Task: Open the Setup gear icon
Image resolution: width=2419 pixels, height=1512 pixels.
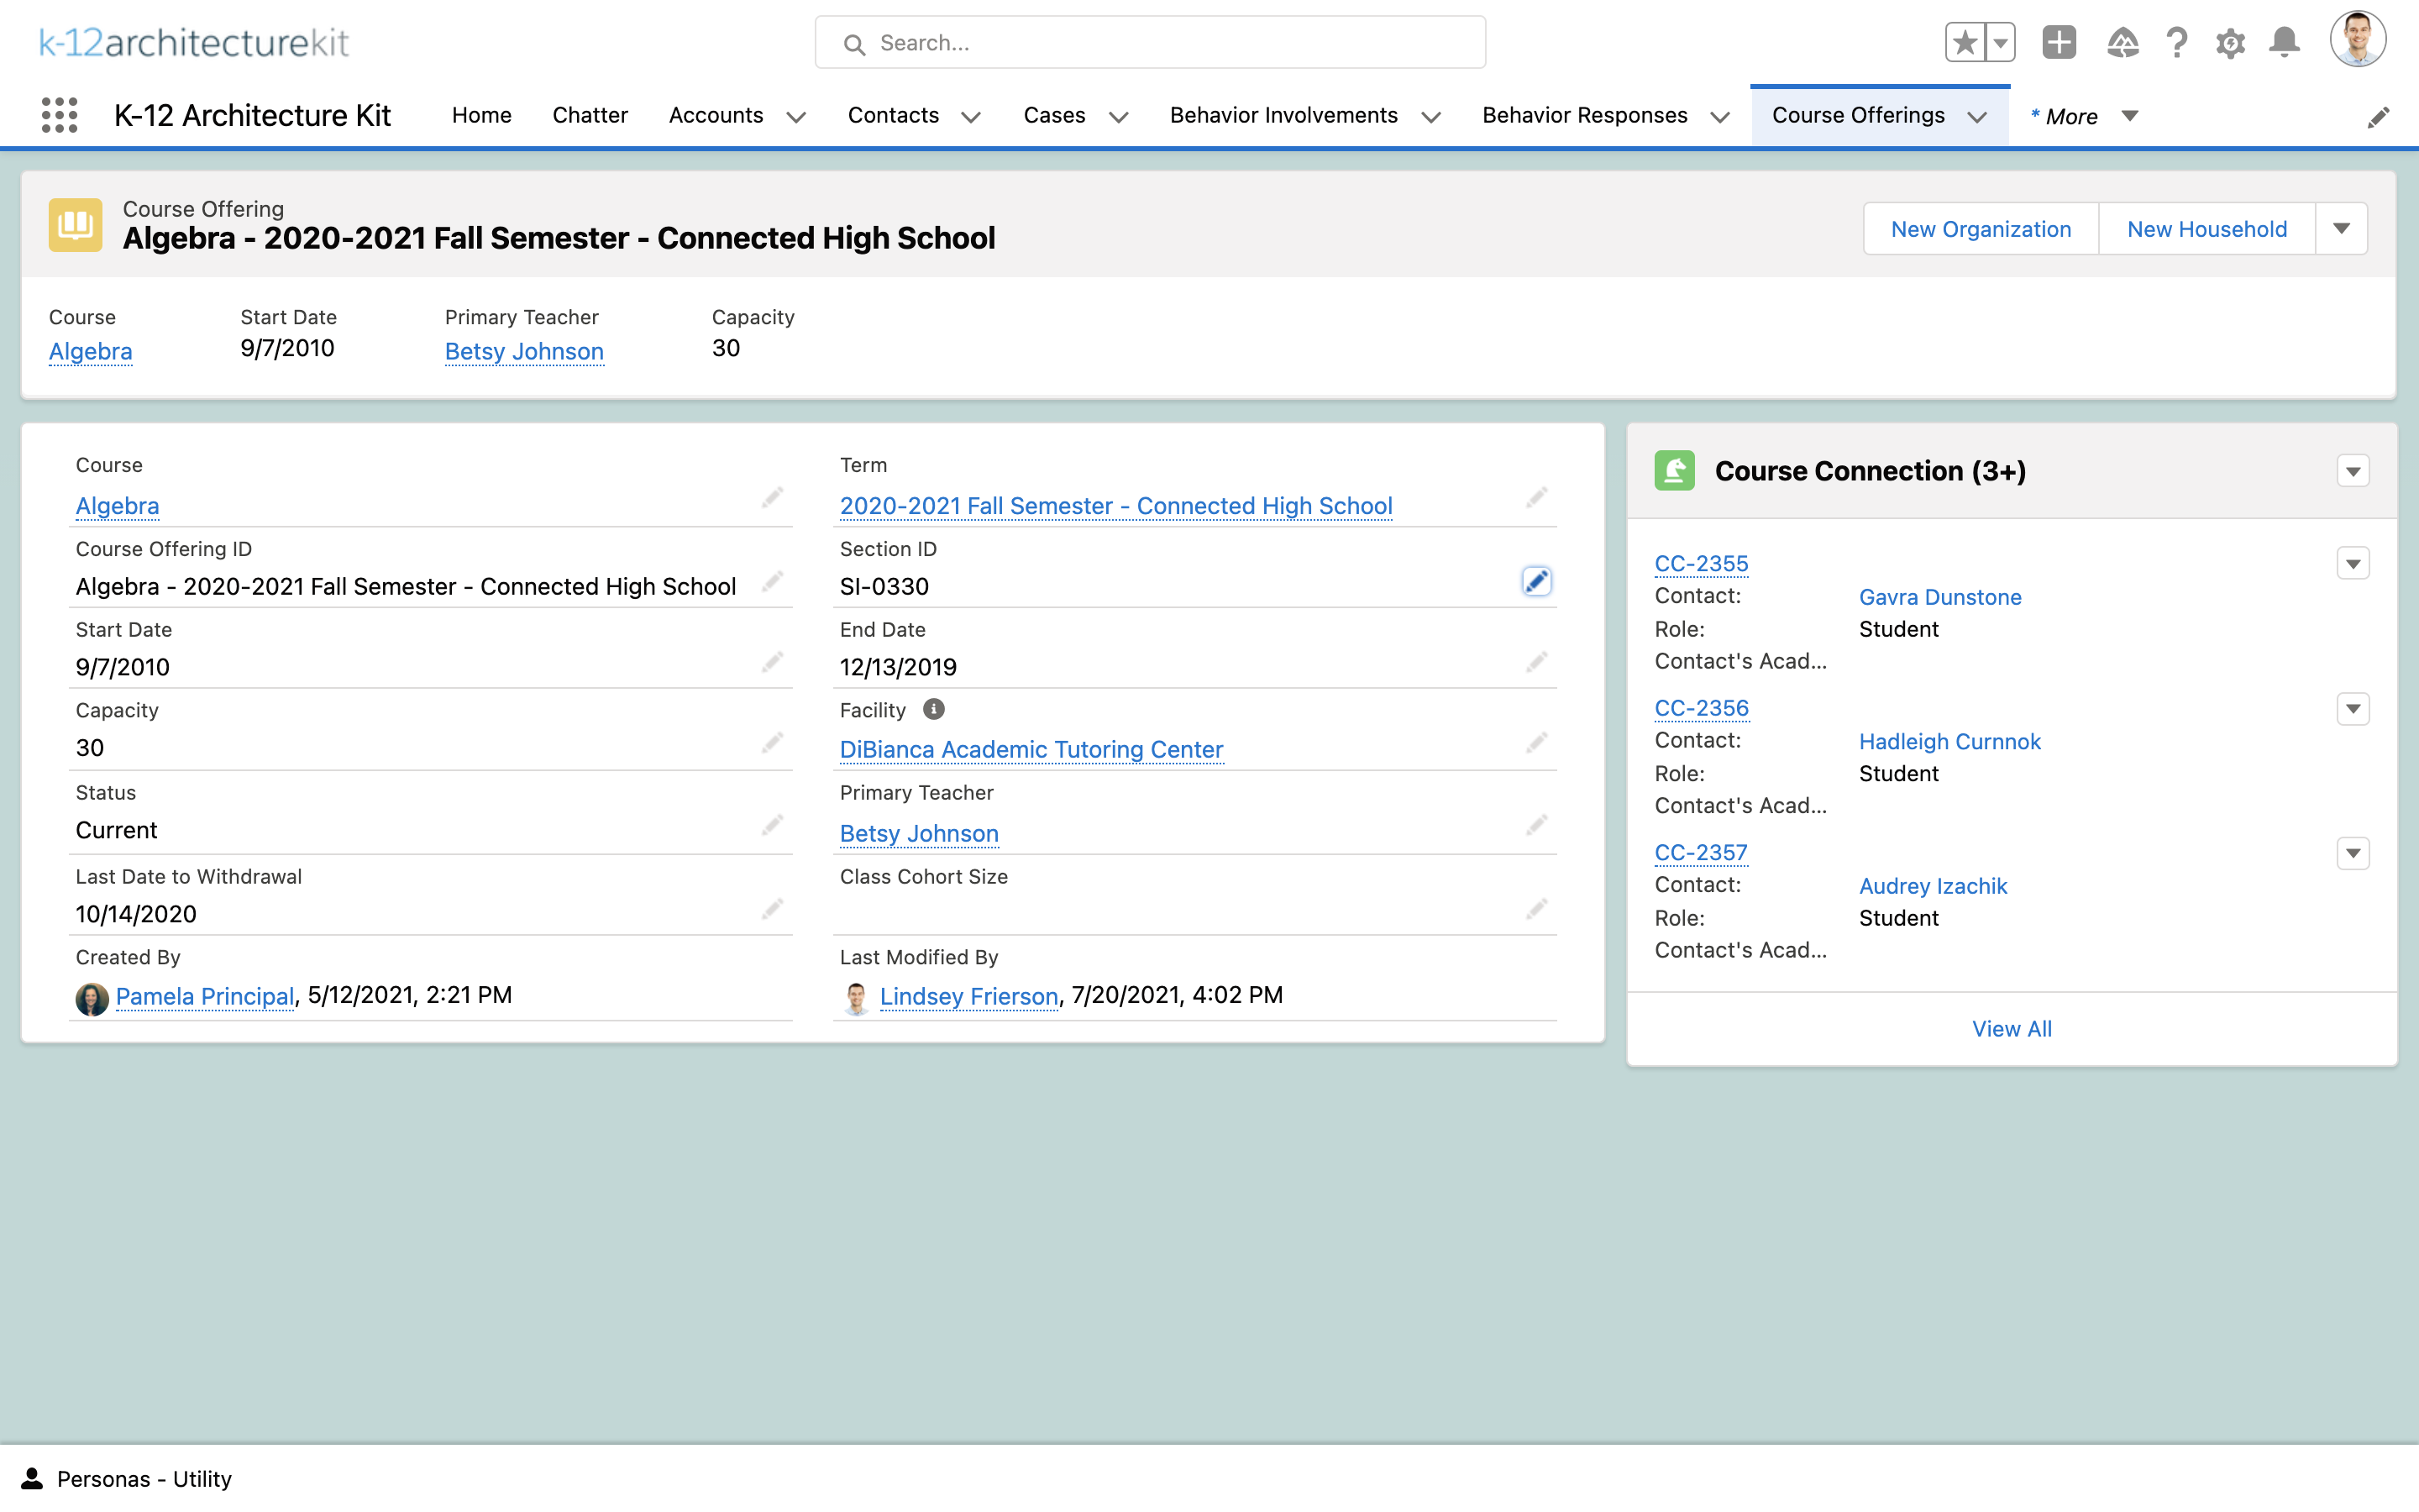Action: (2230, 43)
